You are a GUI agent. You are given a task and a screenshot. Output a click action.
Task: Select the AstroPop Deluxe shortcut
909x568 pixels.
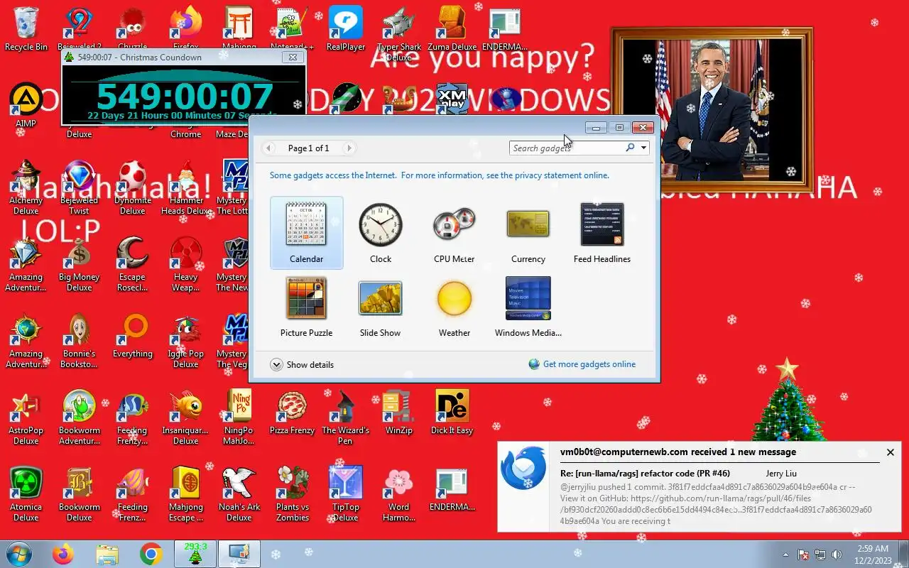point(26,418)
